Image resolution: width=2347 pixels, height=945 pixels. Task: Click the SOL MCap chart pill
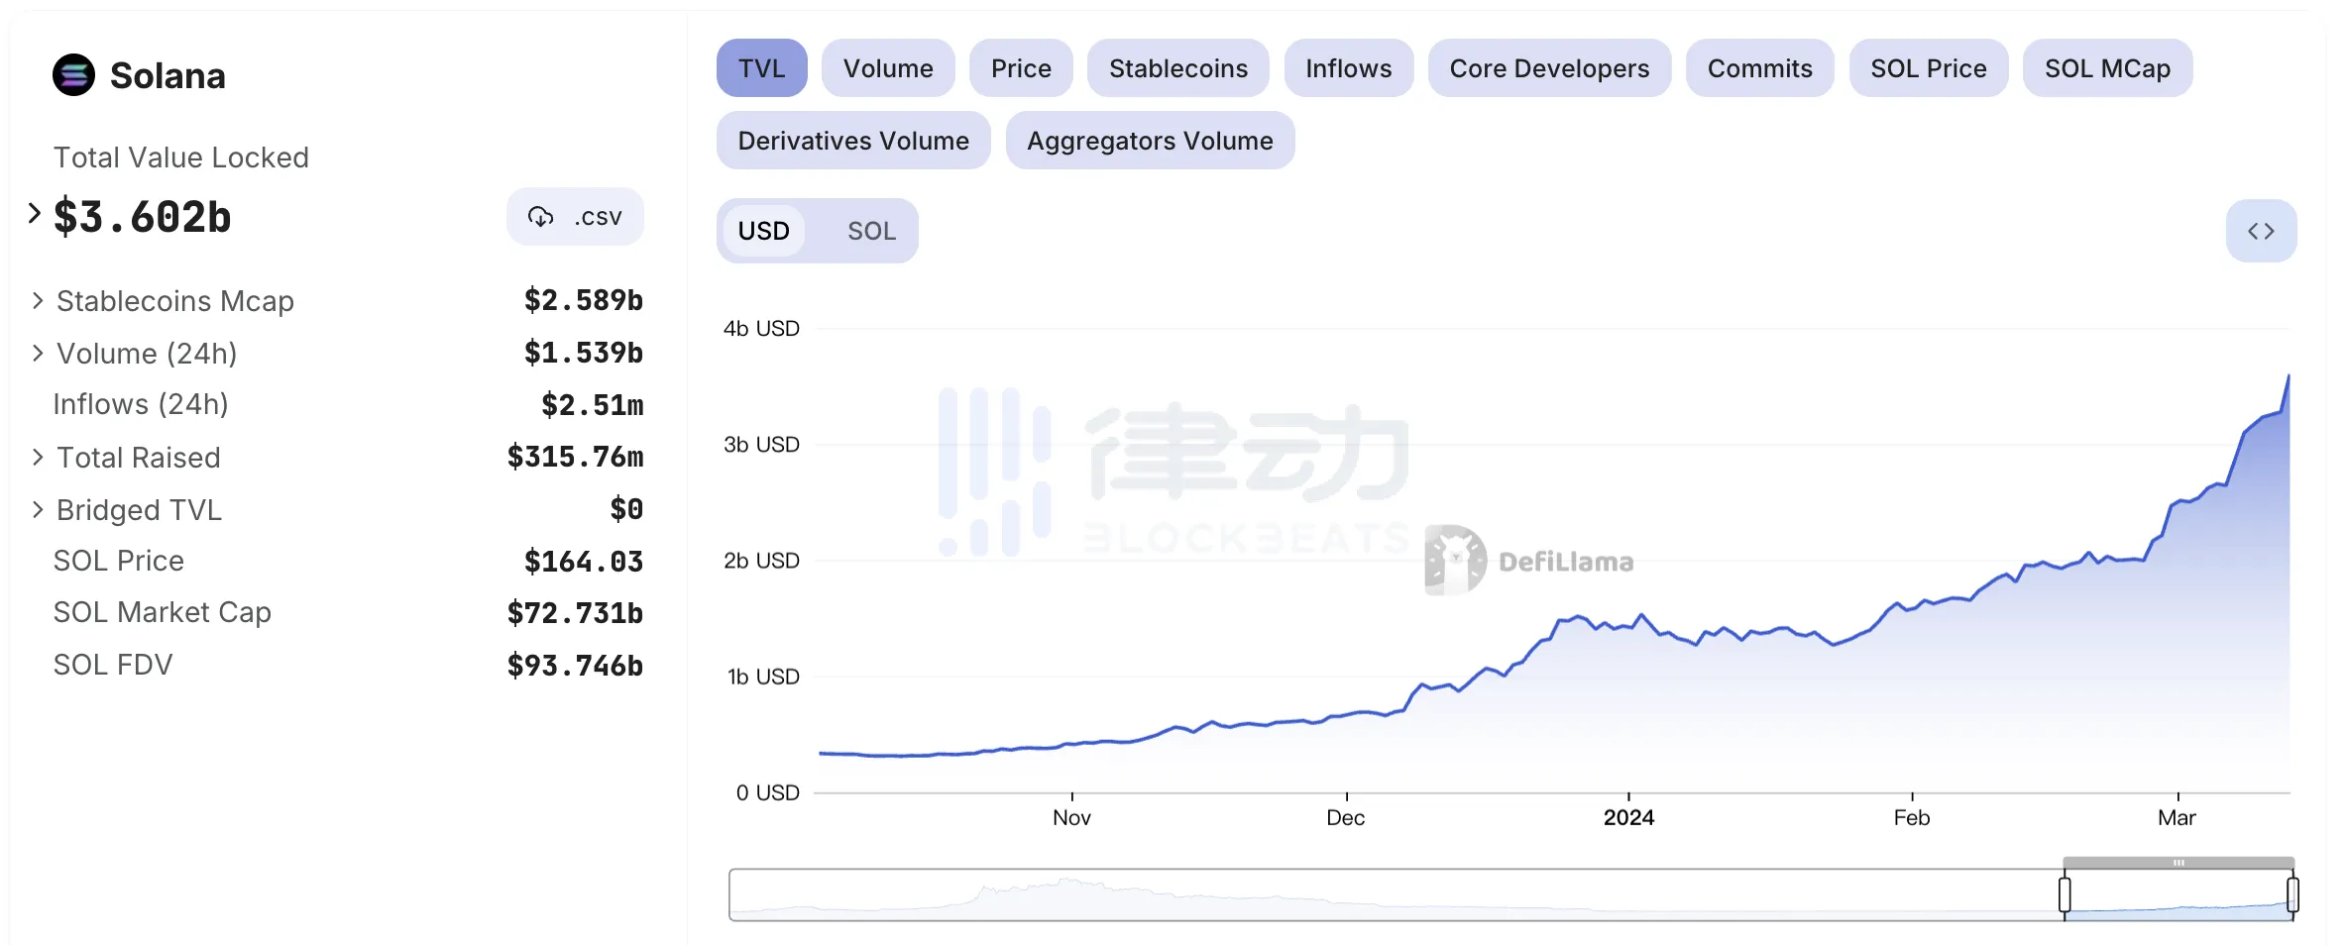click(2106, 68)
